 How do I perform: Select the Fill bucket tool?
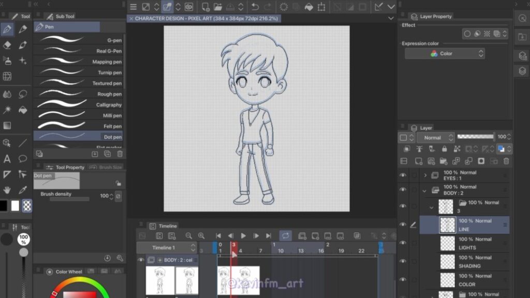[x=23, y=110]
